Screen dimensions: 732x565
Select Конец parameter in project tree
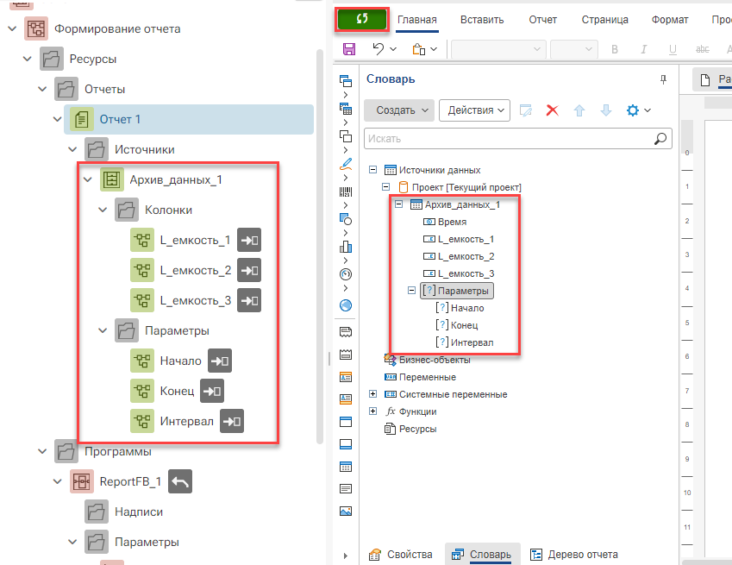click(177, 391)
